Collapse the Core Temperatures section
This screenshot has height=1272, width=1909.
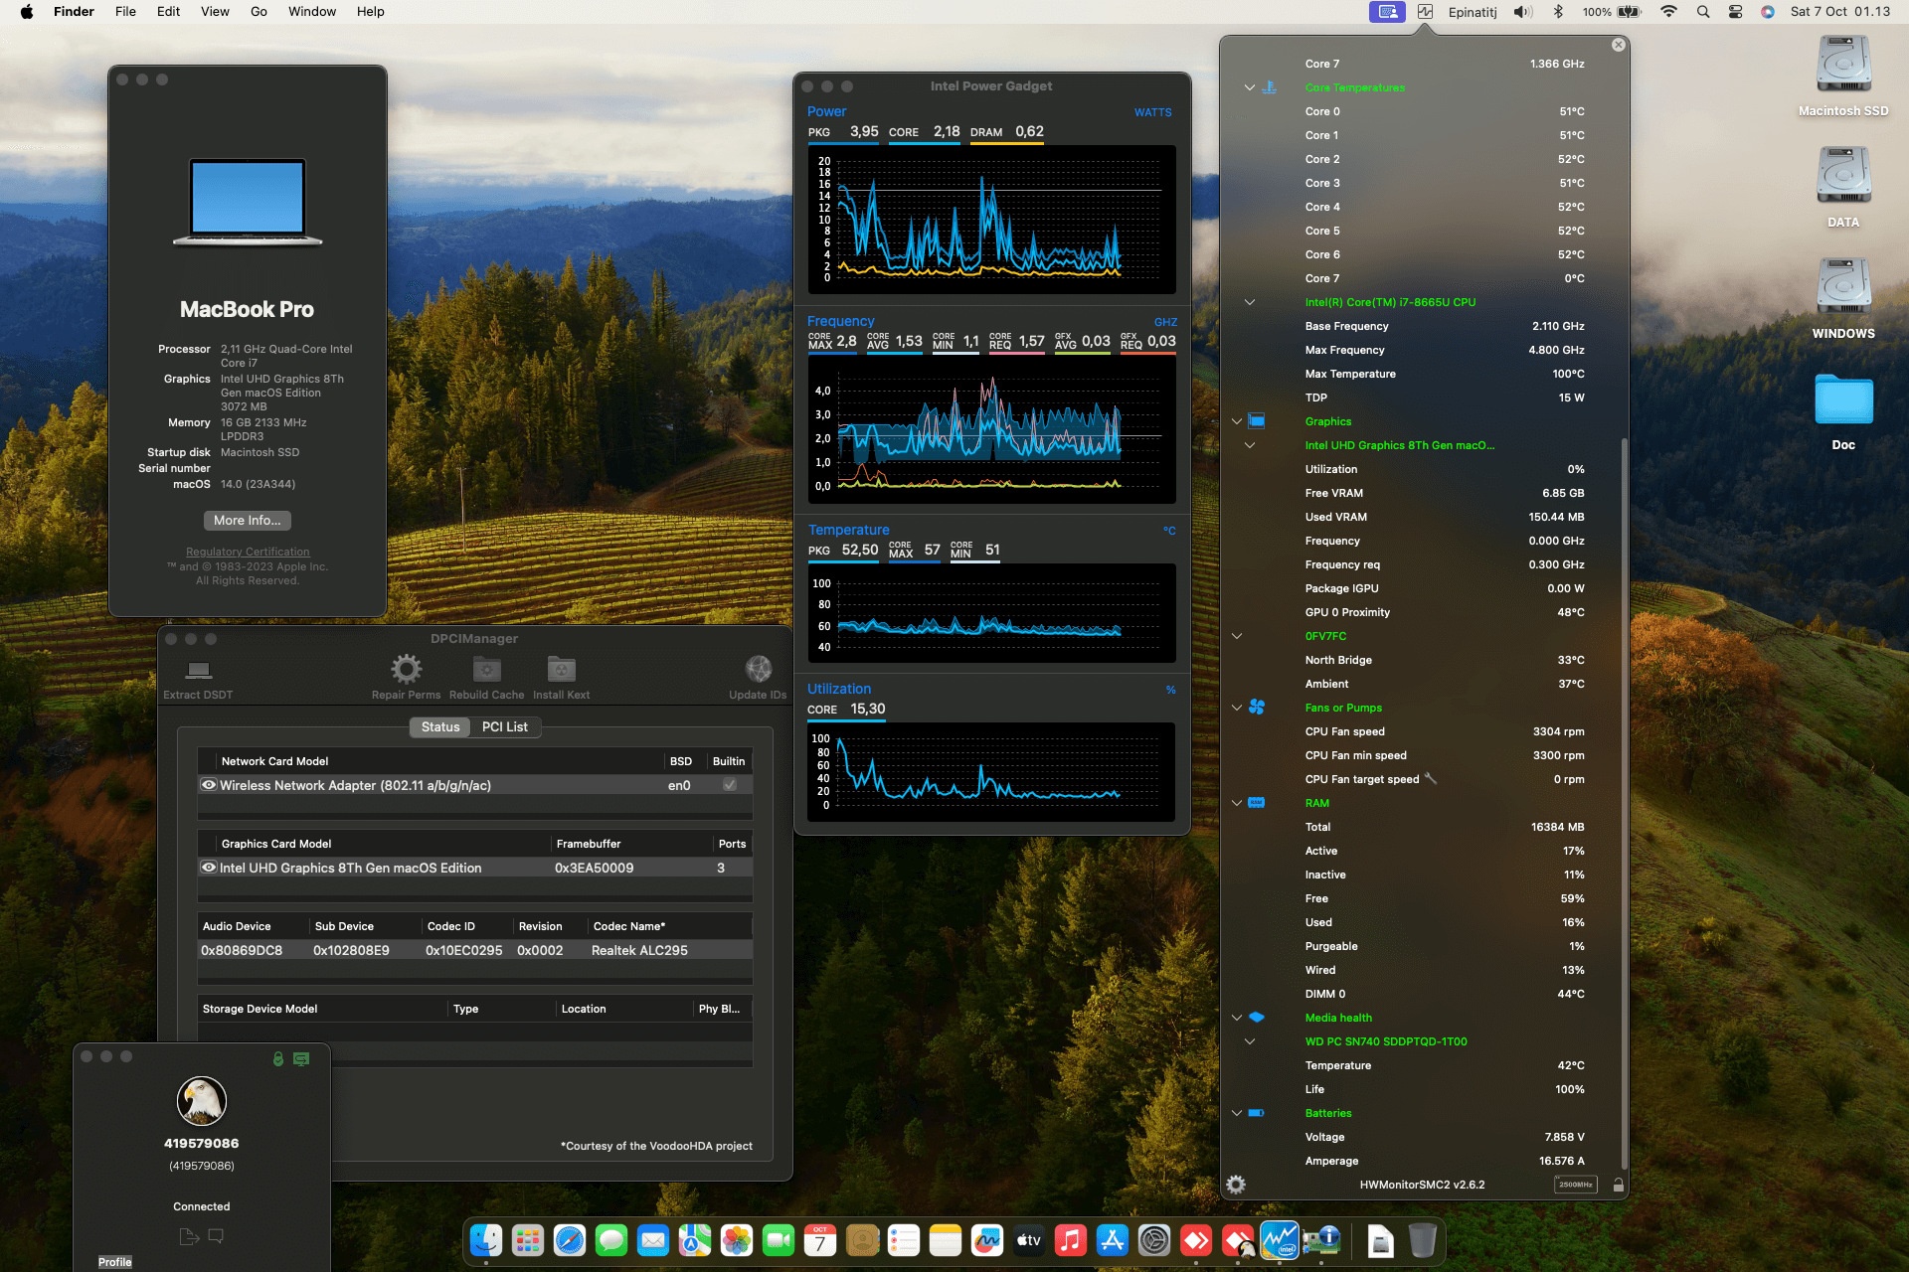point(1250,87)
